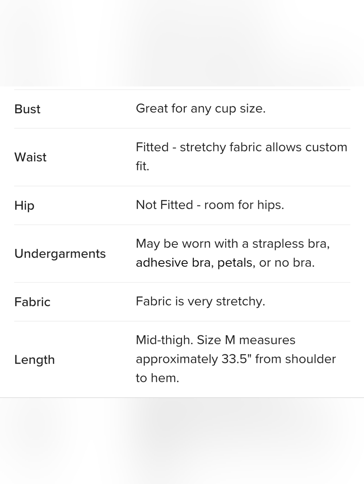Click the Undergarments row label
This screenshot has height=484, width=364.
tap(60, 254)
